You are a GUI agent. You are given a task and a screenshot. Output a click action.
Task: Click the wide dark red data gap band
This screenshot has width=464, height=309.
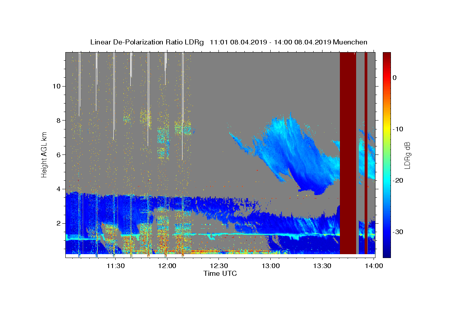348,153
